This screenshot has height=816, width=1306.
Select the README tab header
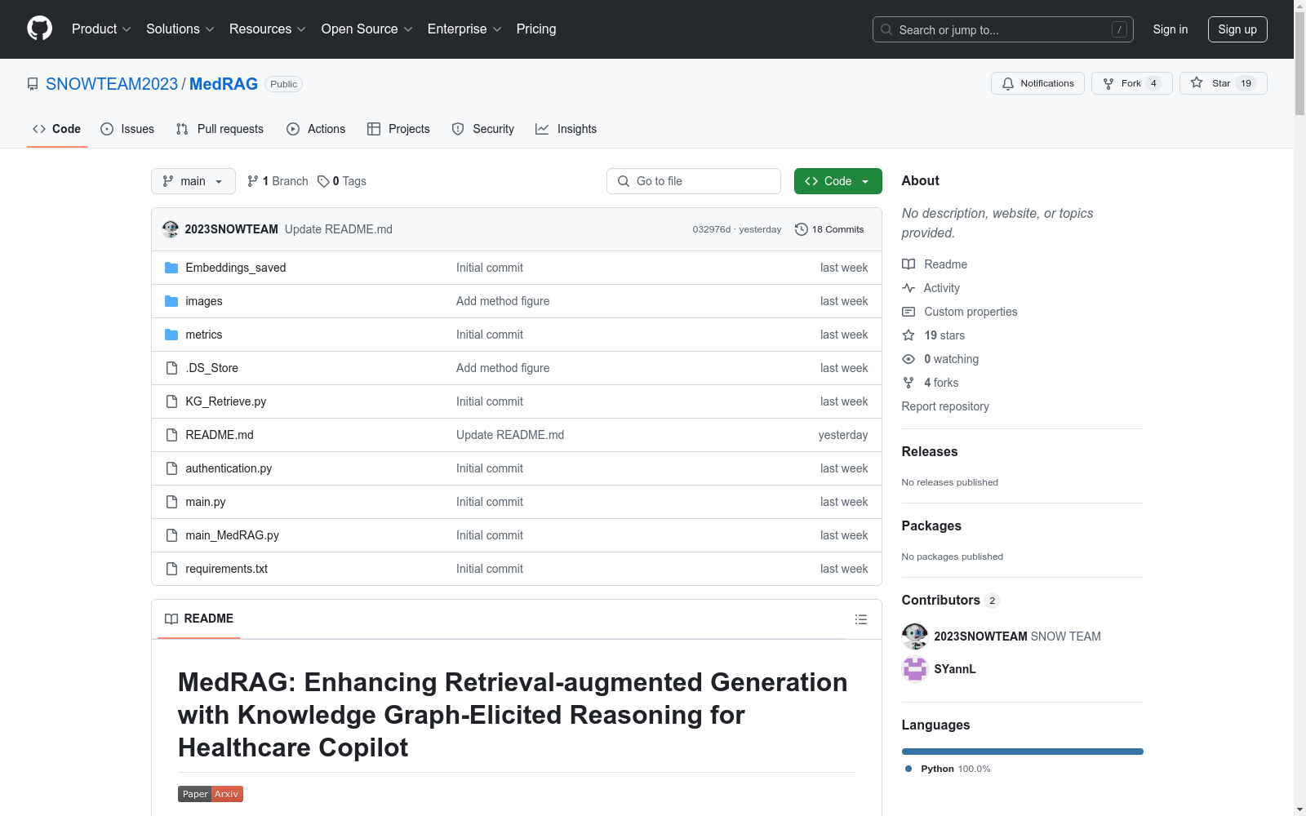199,619
